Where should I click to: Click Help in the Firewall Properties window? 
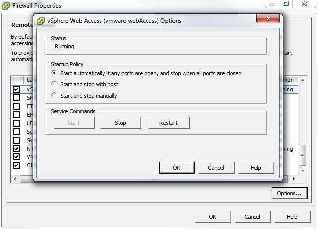(292, 217)
